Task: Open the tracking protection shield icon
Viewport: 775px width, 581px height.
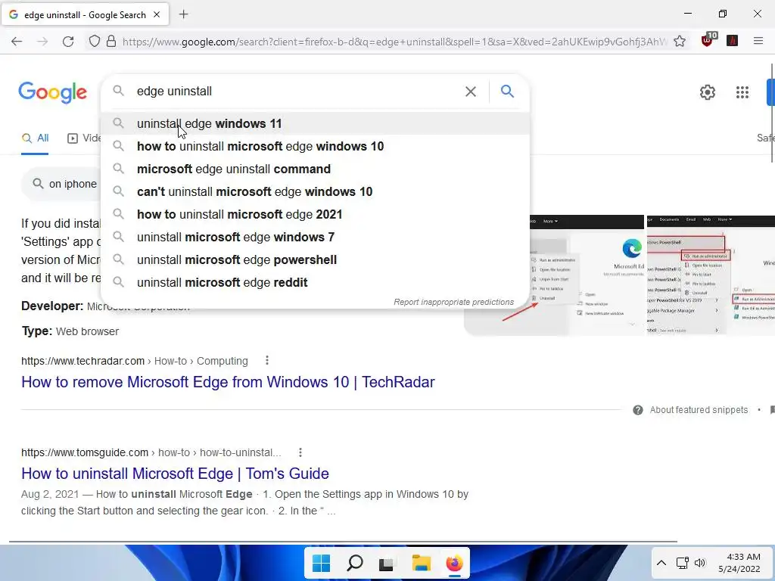Action: click(94, 42)
